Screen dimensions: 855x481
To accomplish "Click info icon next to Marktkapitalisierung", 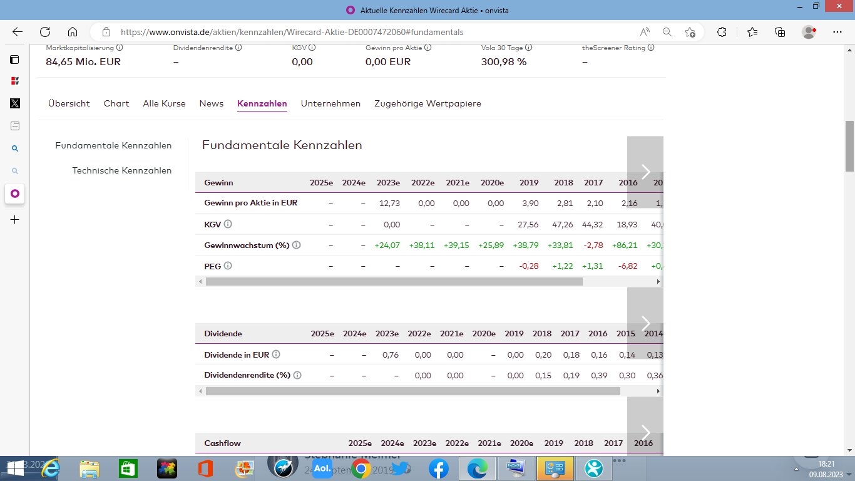I will (x=120, y=48).
